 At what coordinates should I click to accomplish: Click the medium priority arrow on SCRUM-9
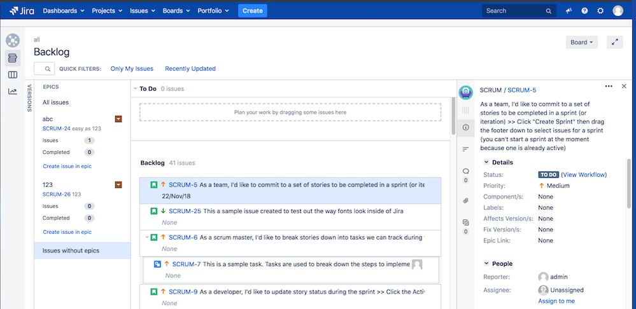tap(163, 292)
